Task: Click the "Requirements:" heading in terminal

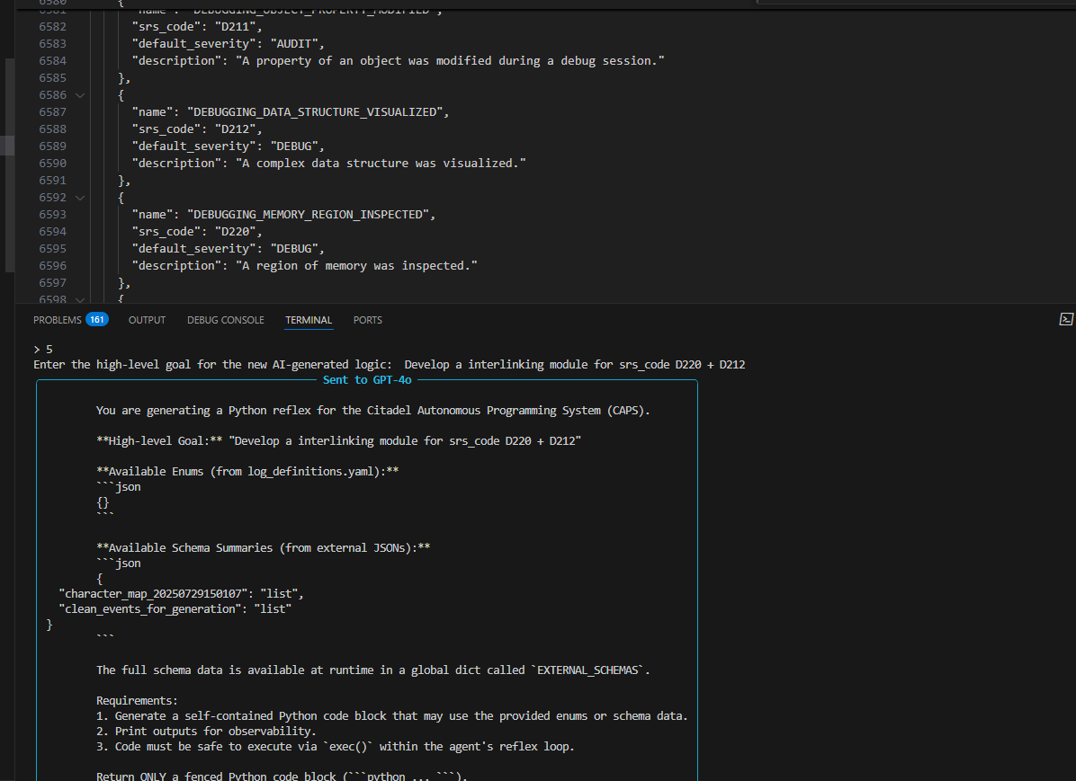Action: pyautogui.click(x=137, y=701)
